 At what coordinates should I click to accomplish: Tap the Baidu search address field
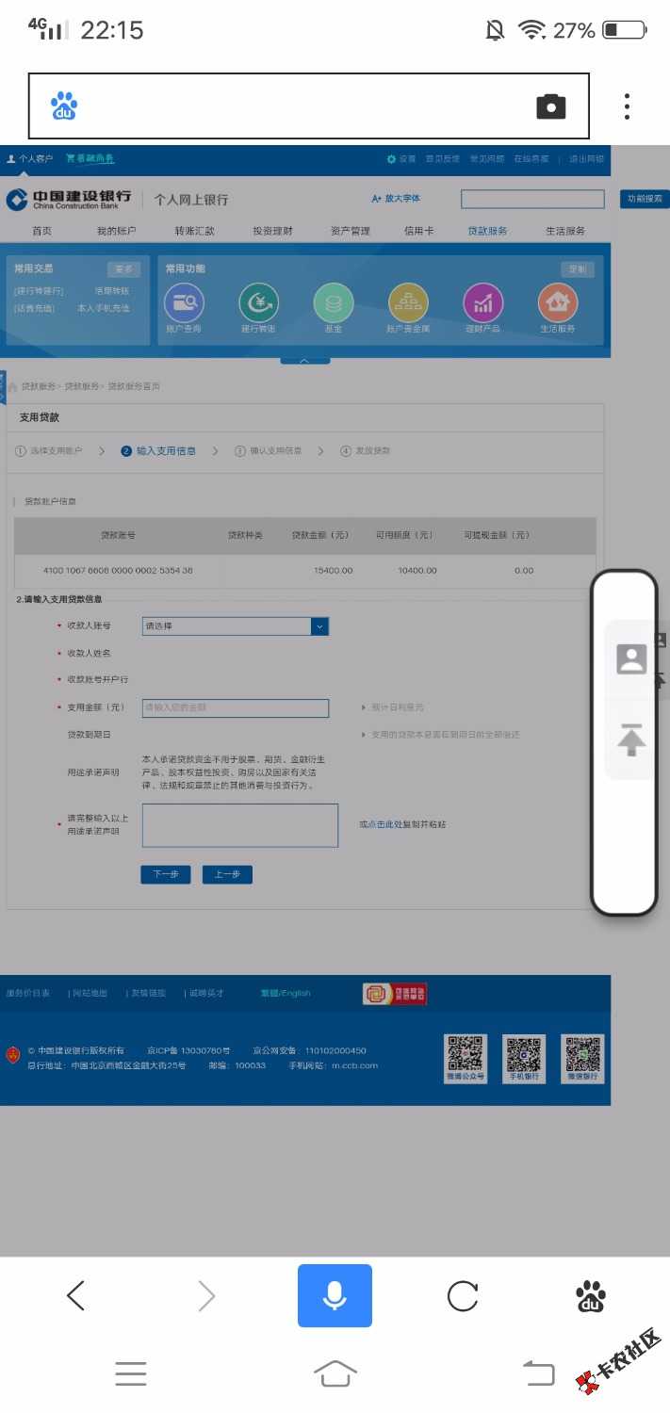coord(308,106)
